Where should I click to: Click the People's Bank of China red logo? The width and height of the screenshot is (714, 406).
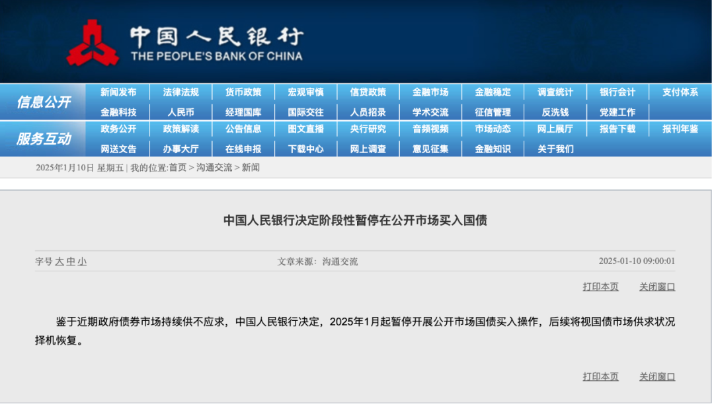tap(93, 43)
